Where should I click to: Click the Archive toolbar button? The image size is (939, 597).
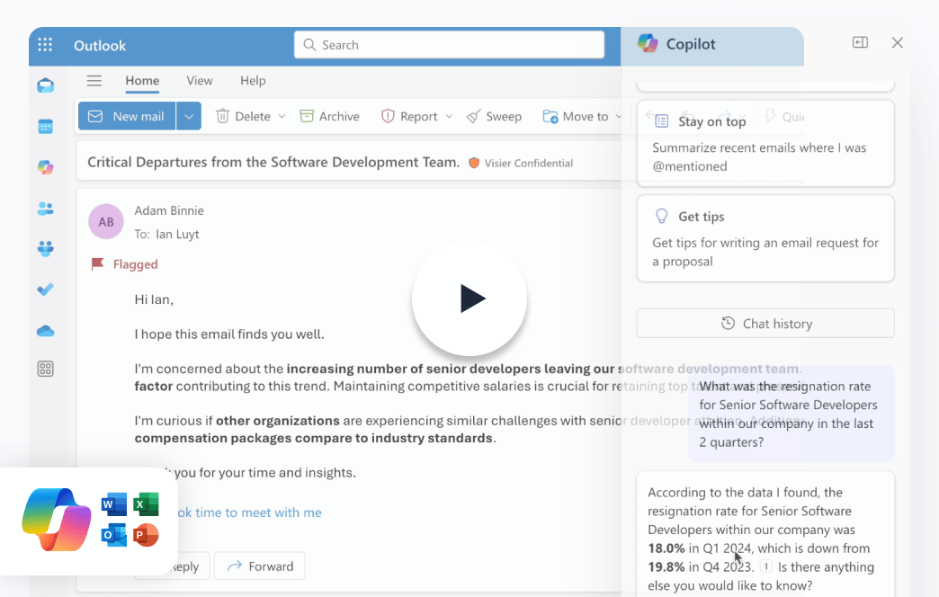tap(329, 117)
